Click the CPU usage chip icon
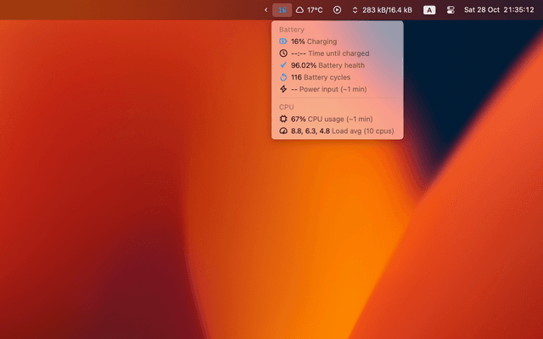Image resolution: width=543 pixels, height=339 pixels. (x=283, y=119)
